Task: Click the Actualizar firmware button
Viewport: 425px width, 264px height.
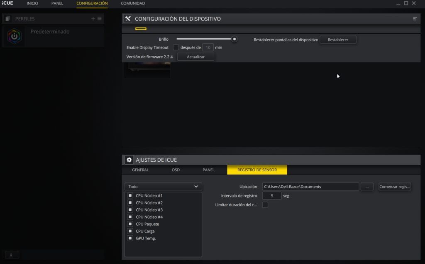Action: click(x=195, y=57)
